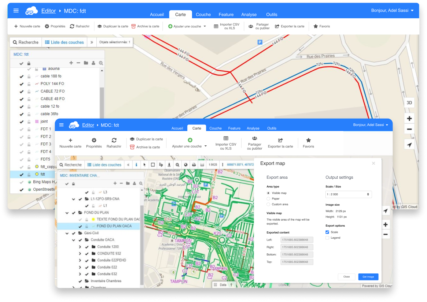Open the three-dot more options in front toolbar
The height and width of the screenshot is (302, 427).
(222, 165)
